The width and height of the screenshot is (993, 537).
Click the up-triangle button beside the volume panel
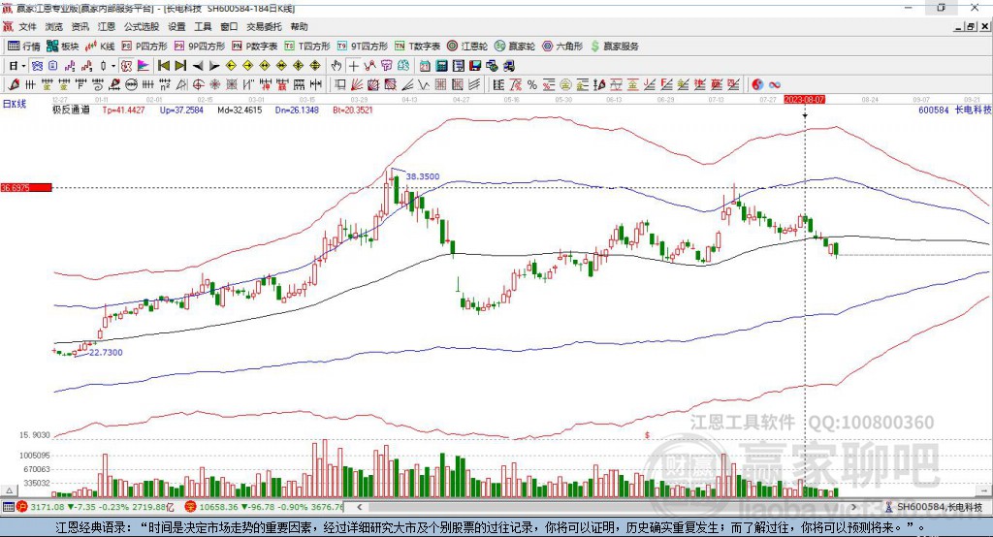coord(9,490)
